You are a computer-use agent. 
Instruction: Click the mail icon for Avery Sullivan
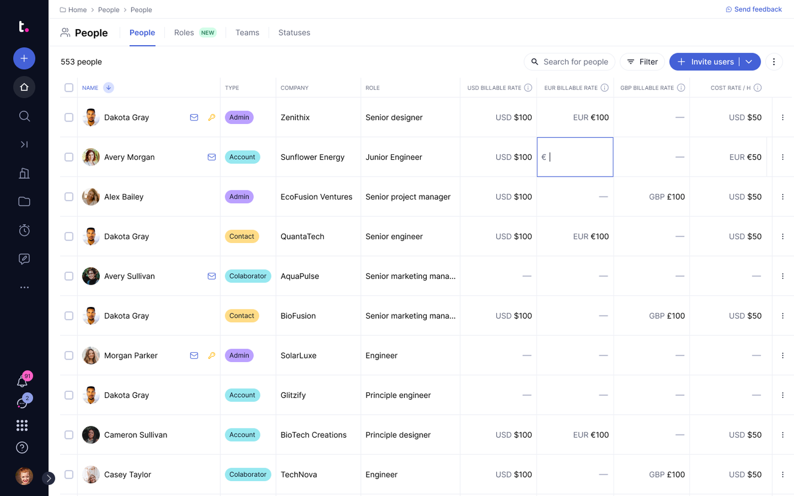click(211, 276)
